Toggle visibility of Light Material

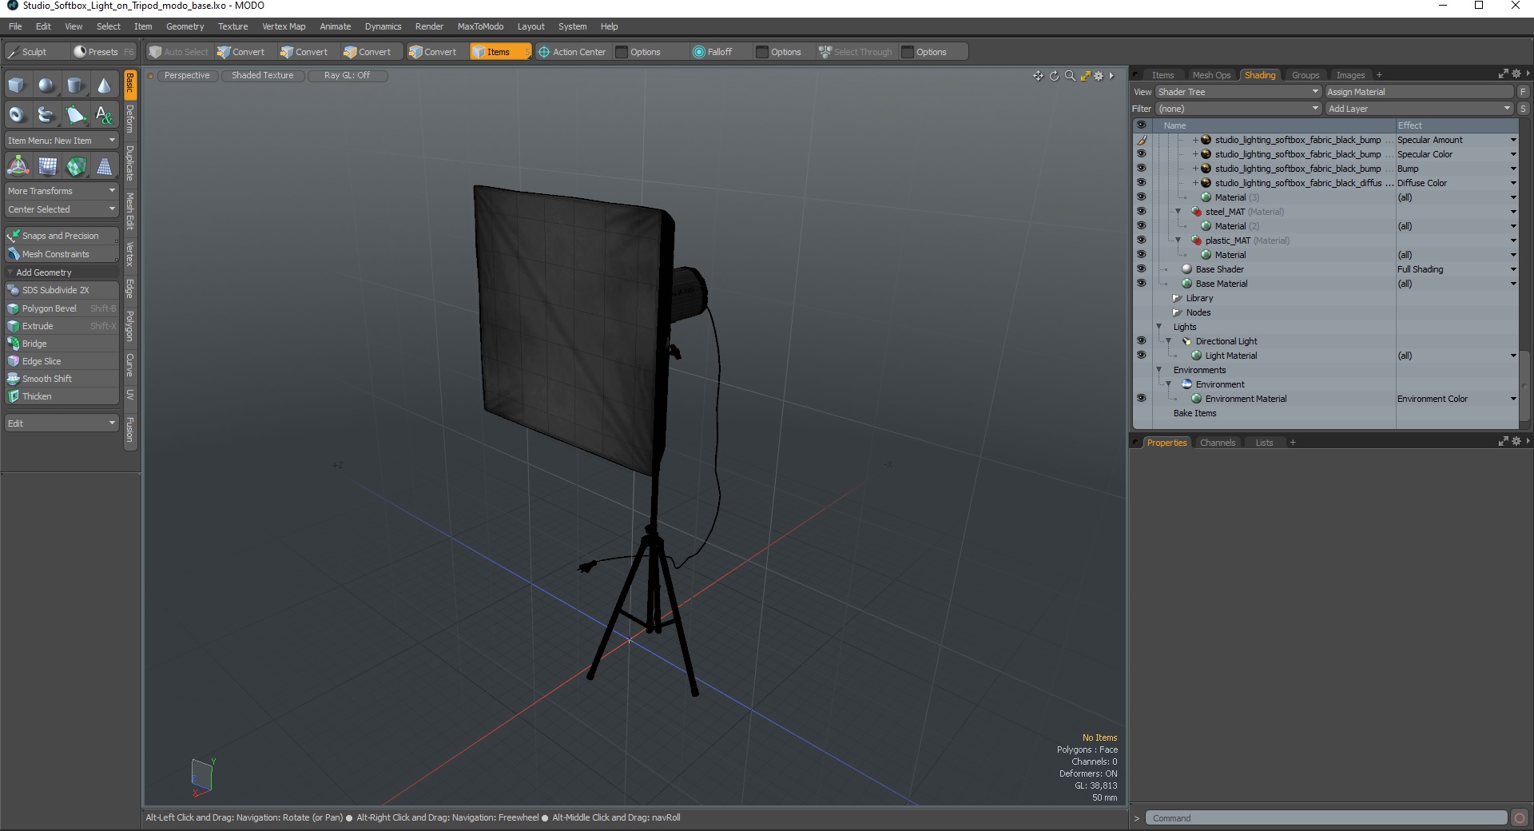pyautogui.click(x=1141, y=356)
